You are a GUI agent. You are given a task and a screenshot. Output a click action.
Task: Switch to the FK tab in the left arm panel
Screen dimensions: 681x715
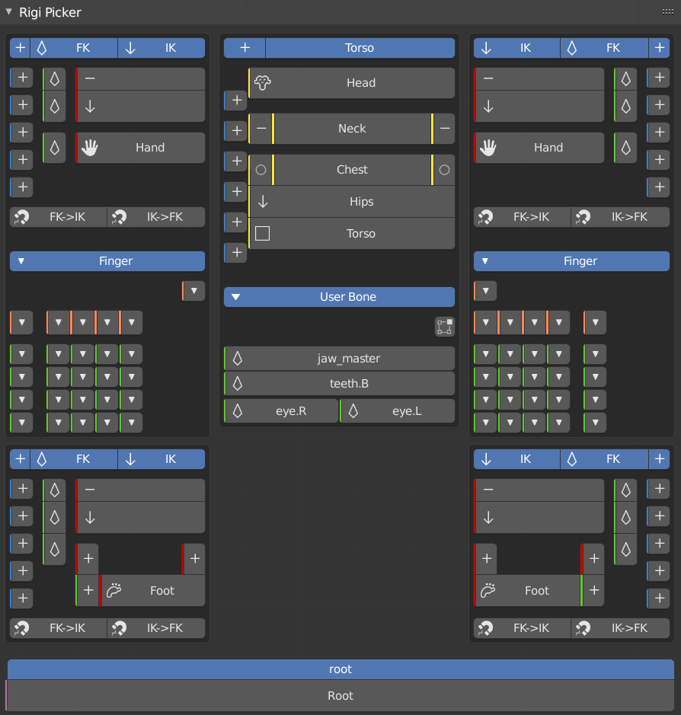(82, 47)
